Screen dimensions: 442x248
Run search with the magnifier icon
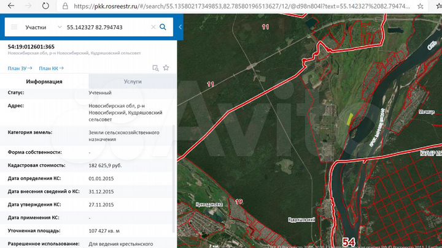163,27
